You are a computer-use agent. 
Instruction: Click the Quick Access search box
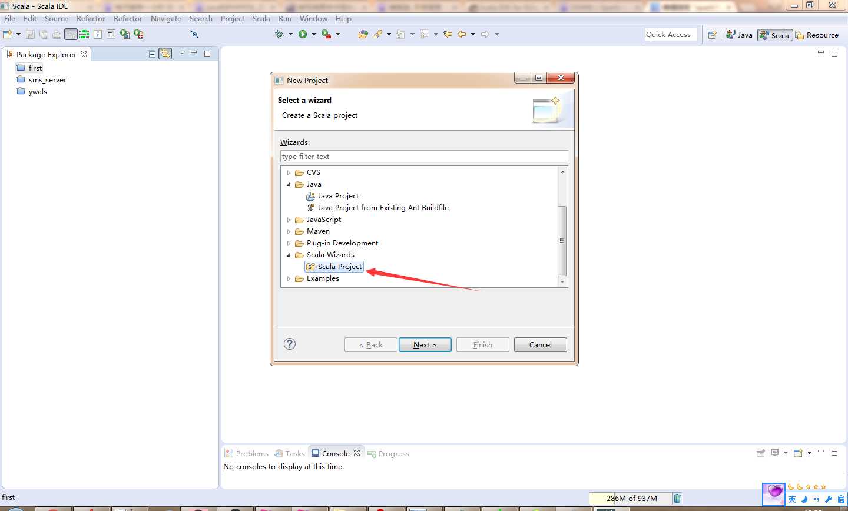[671, 35]
